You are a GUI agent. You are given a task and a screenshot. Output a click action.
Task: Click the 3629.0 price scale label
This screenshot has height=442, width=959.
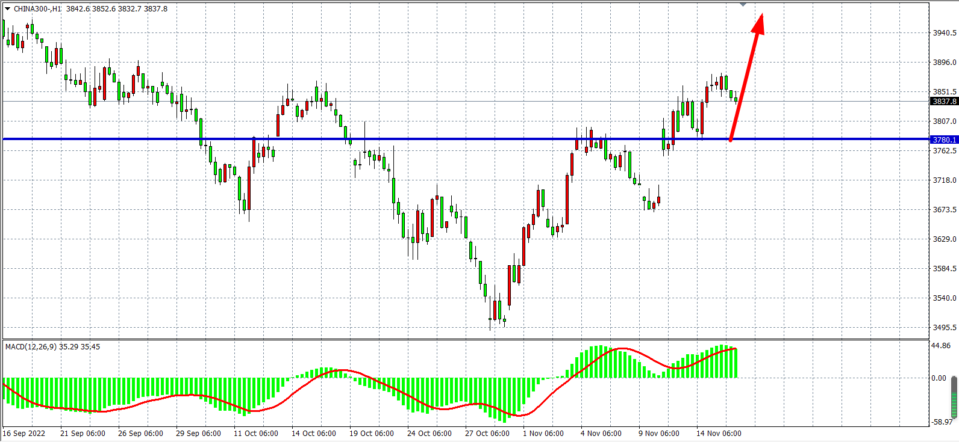click(x=944, y=239)
